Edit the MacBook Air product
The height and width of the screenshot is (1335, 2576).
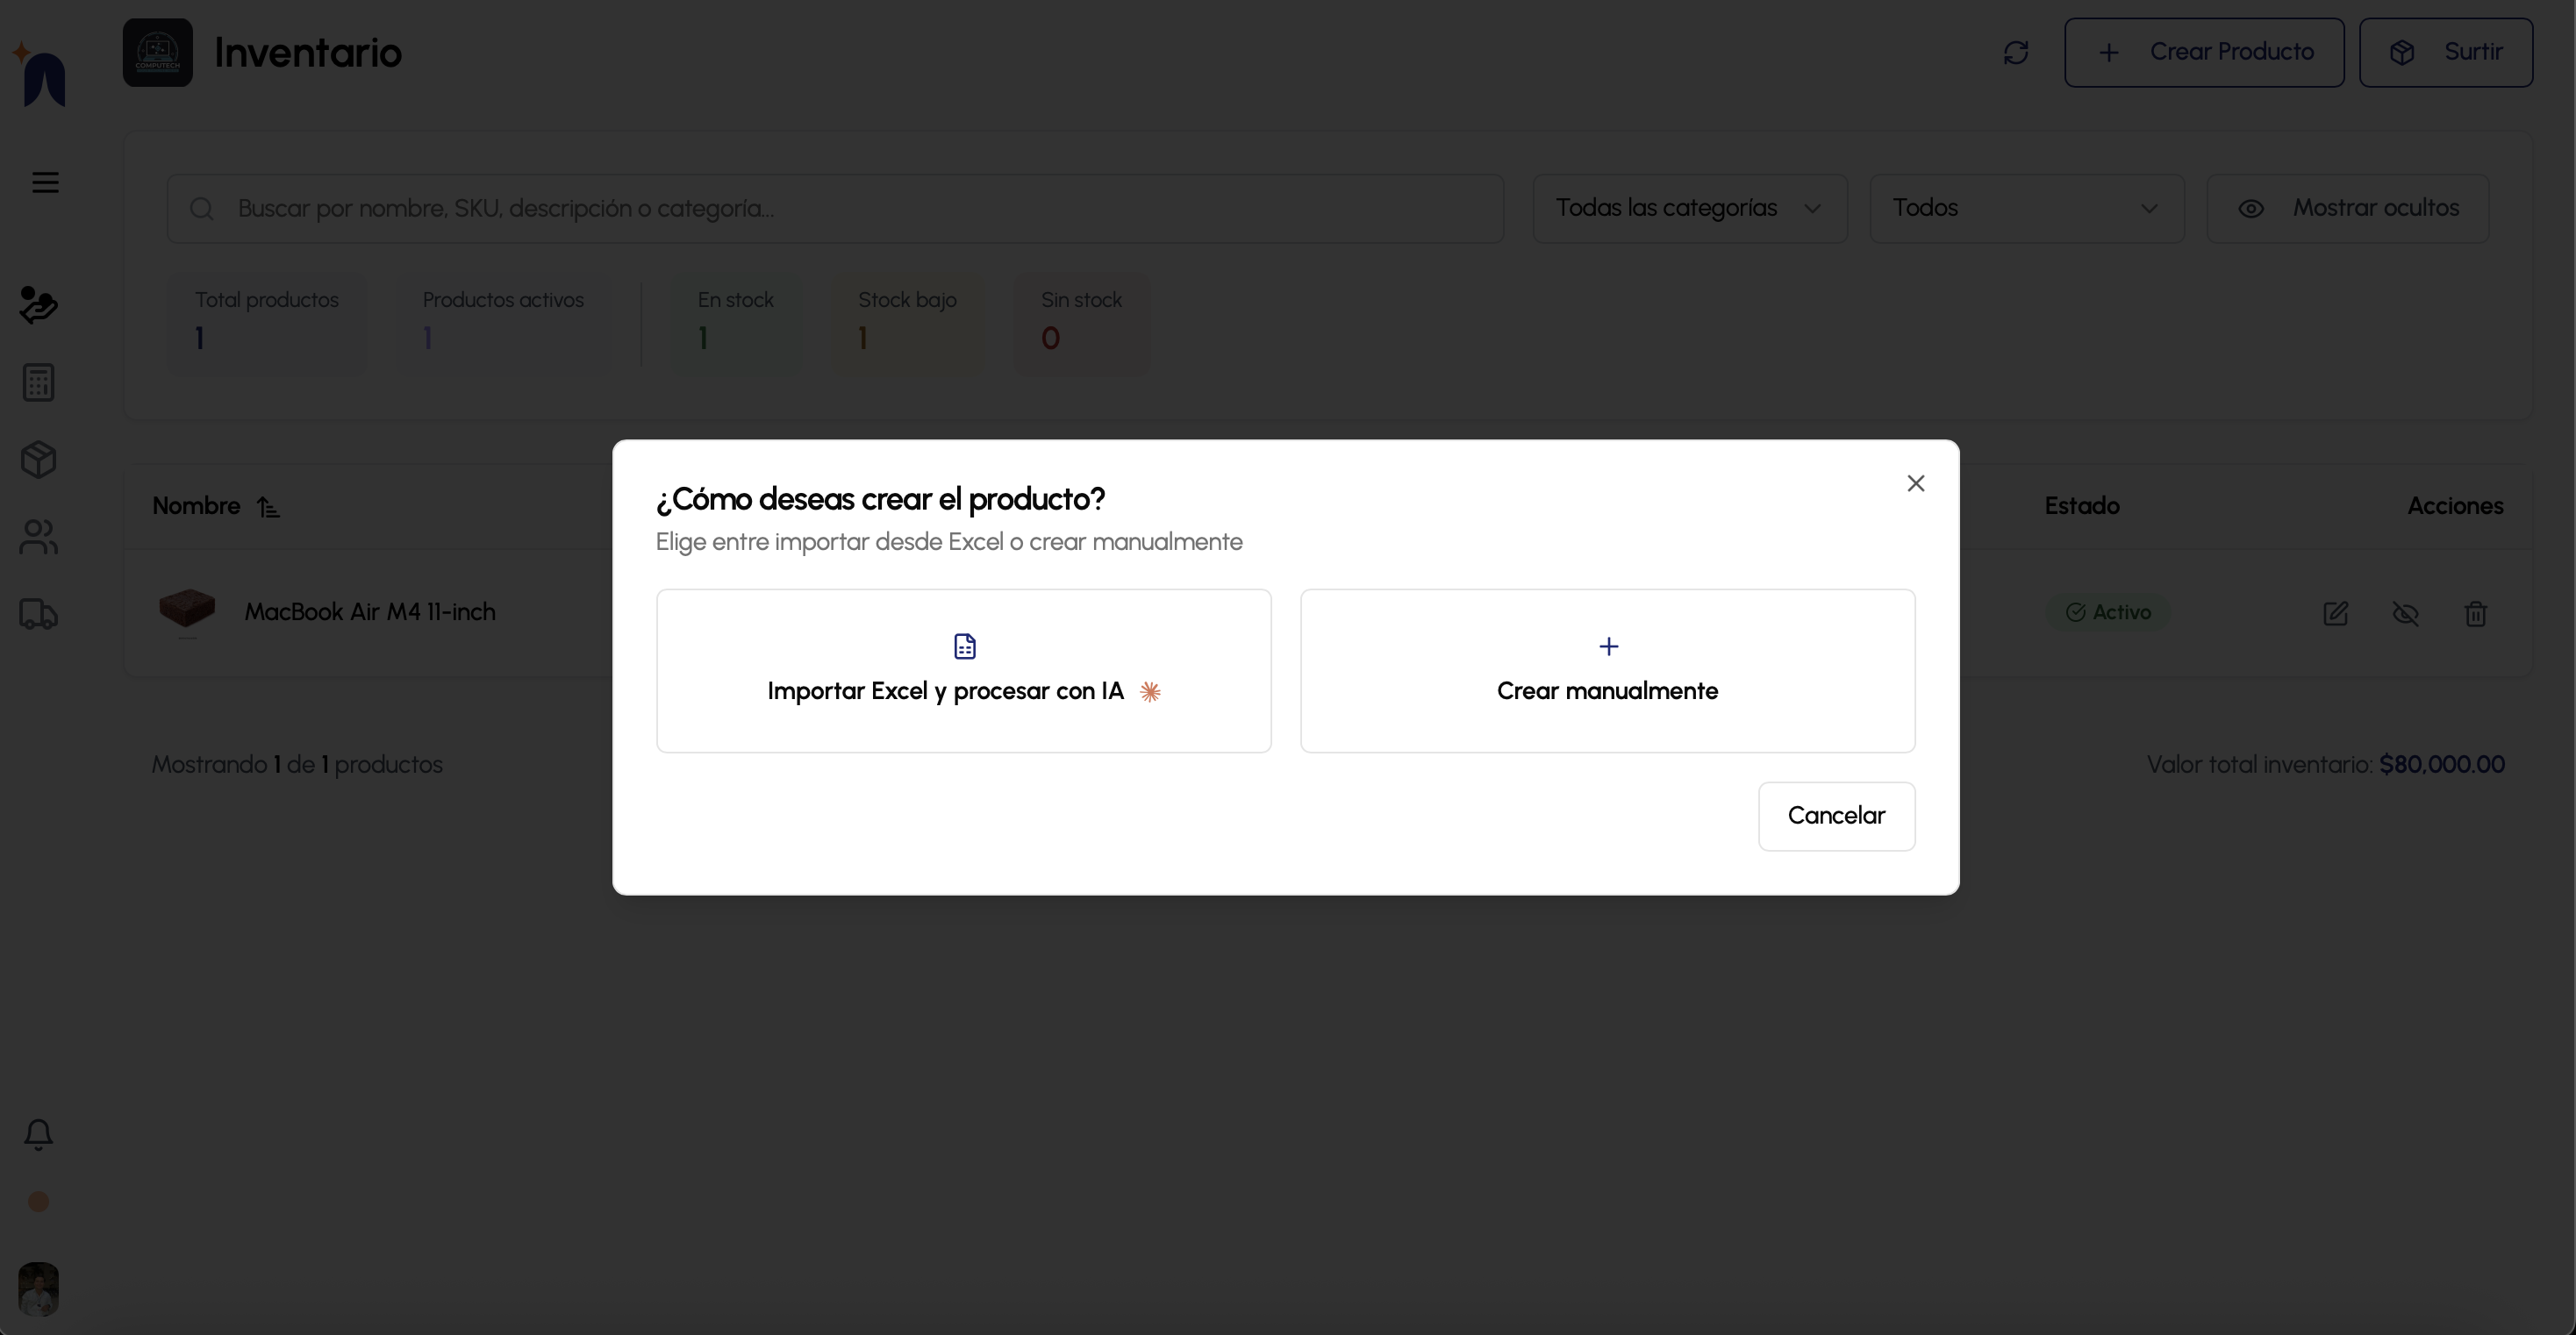(x=2335, y=613)
